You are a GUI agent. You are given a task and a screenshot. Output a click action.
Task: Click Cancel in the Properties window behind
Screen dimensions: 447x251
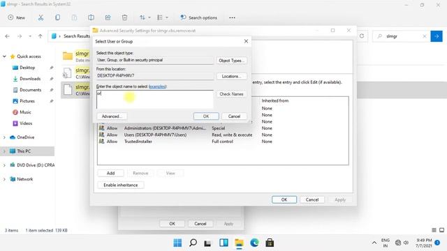pos(200,224)
